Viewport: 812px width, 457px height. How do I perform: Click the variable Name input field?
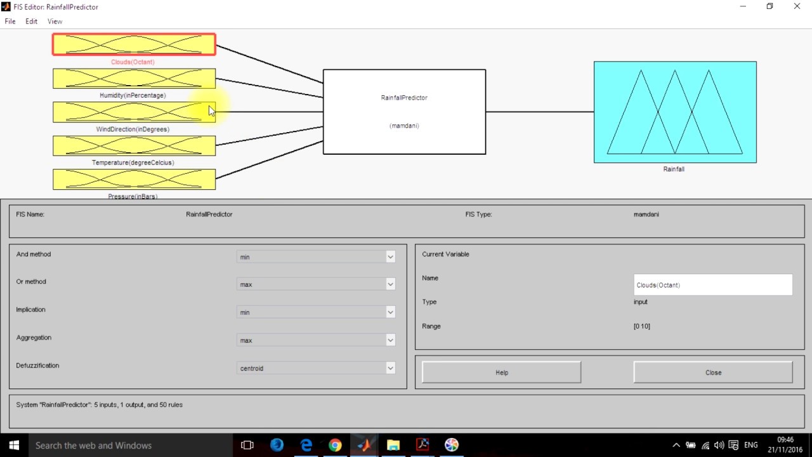(713, 285)
